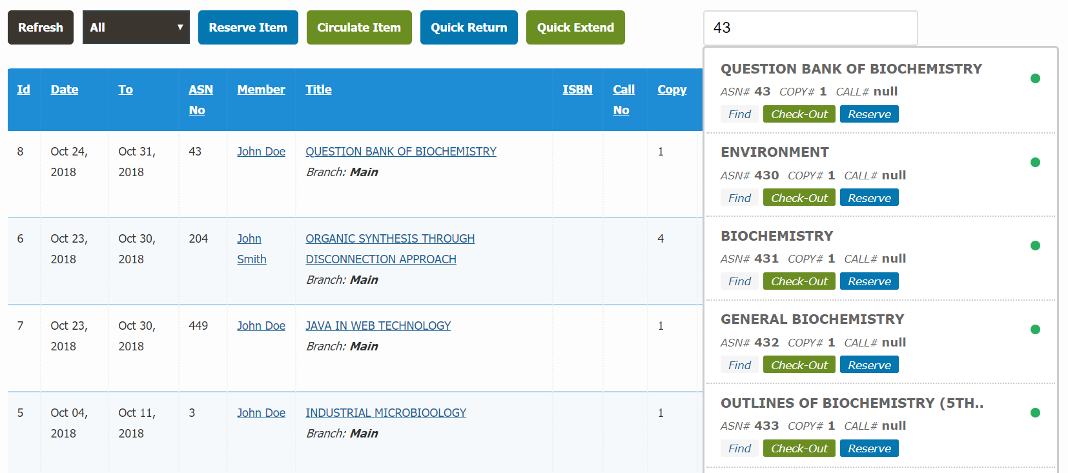Click Find for ASN 43 search result
Image resolution: width=1068 pixels, height=473 pixels.
coord(739,114)
